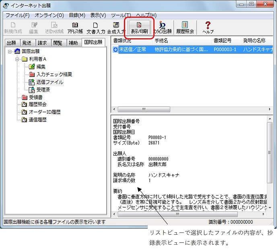Select the 入力チェック結果 folder
The height and width of the screenshot is (252, 278).
point(54,74)
